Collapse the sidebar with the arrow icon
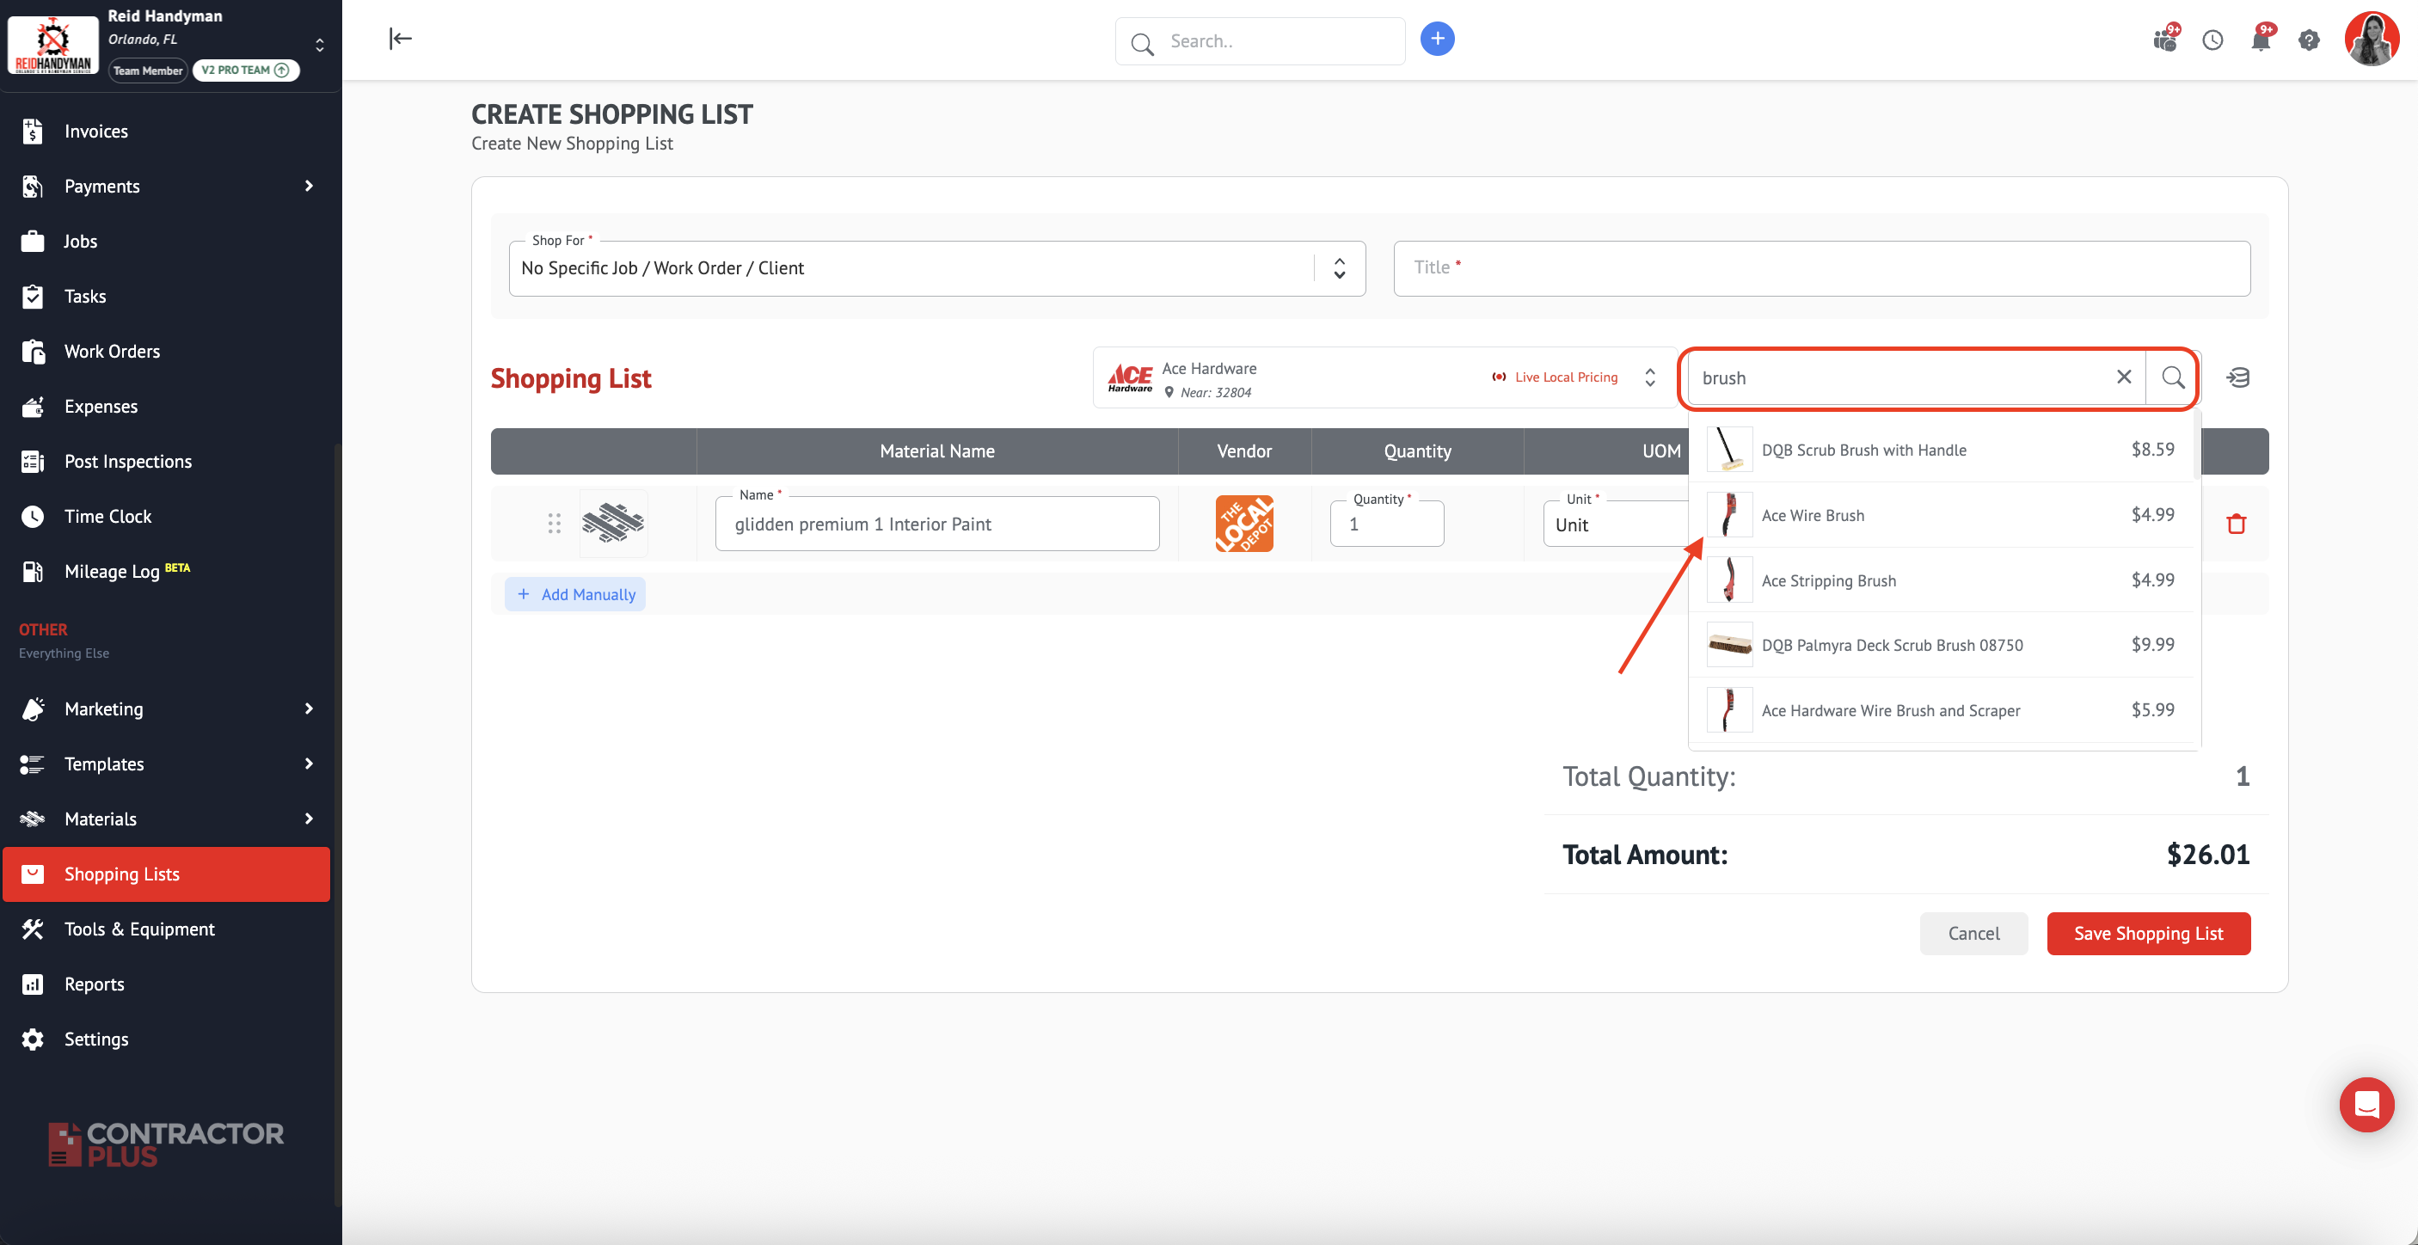 [x=401, y=39]
